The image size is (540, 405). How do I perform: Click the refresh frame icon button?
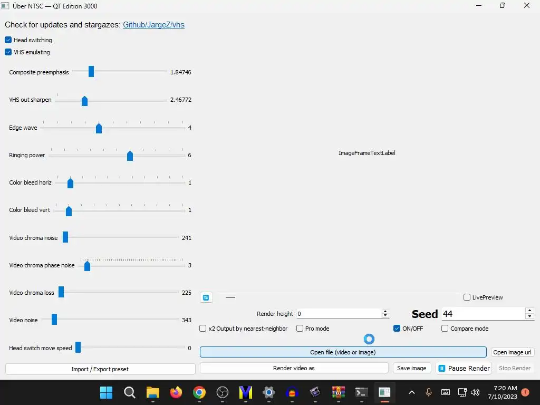click(x=206, y=297)
